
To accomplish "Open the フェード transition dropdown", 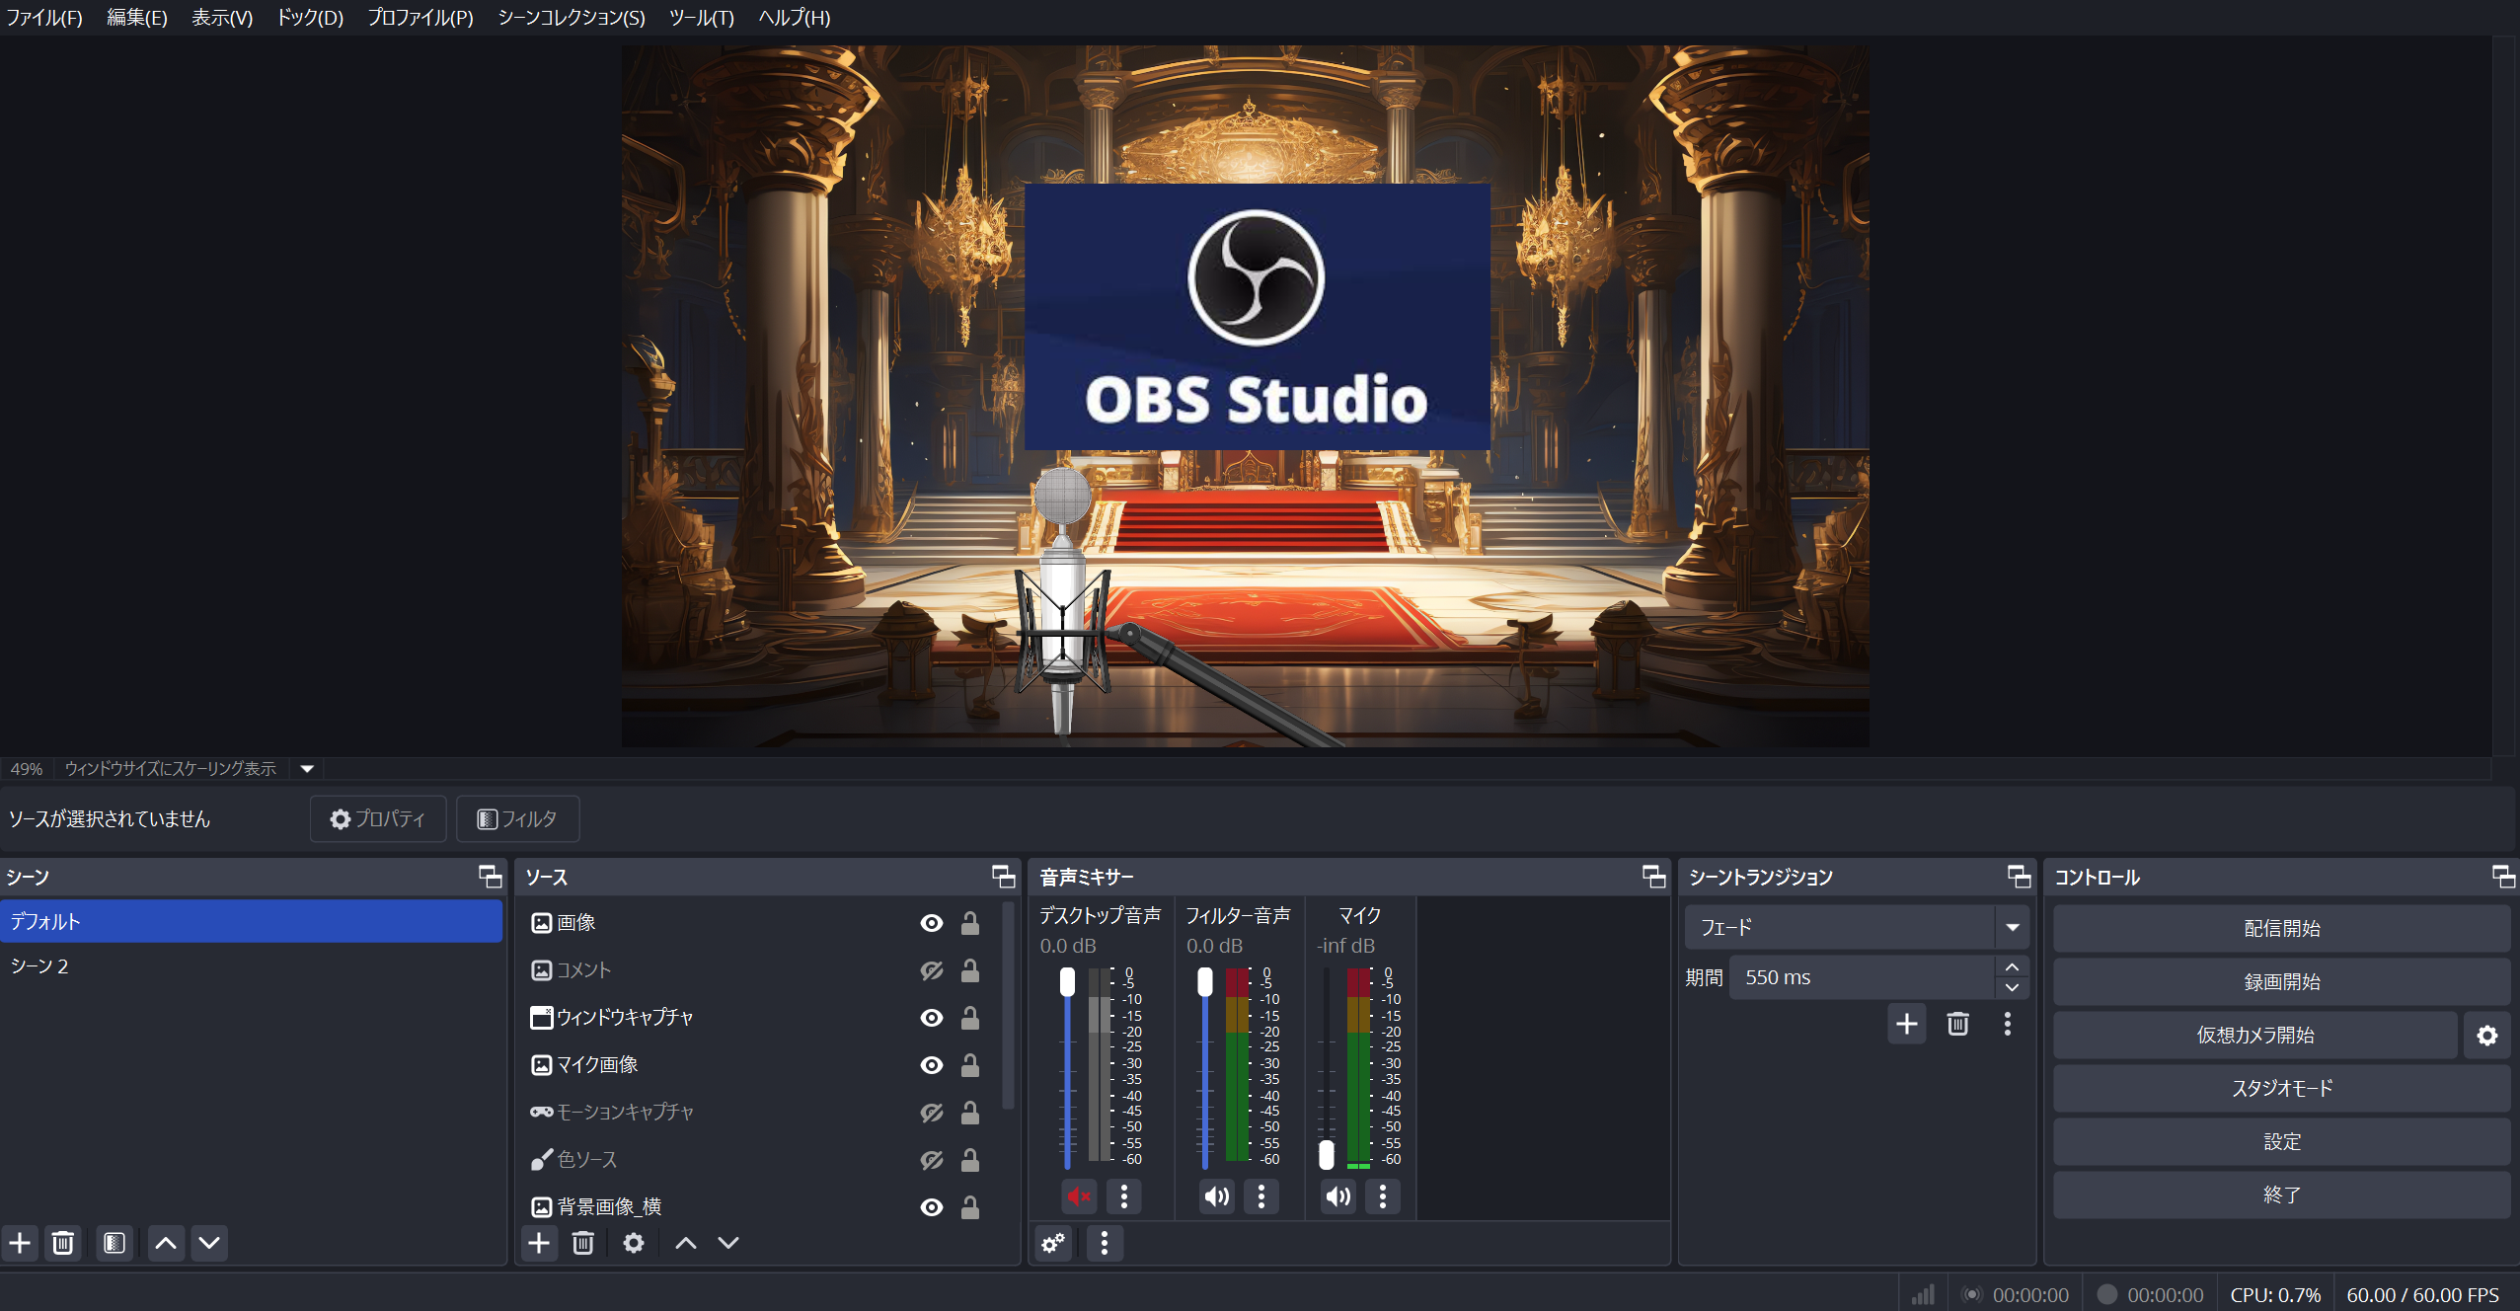I will click(x=1857, y=928).
